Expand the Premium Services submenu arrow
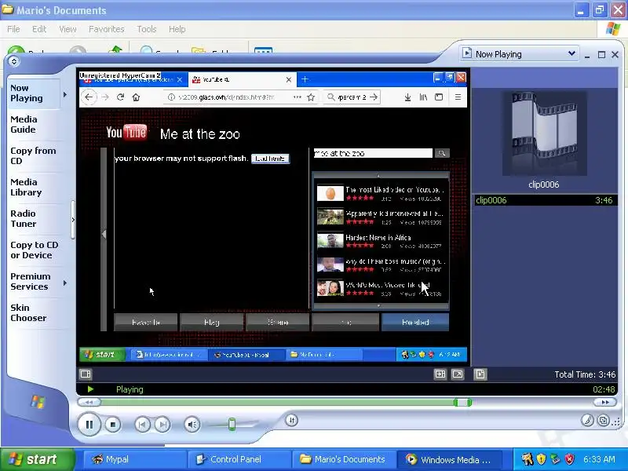628x471 pixels. coord(65,283)
